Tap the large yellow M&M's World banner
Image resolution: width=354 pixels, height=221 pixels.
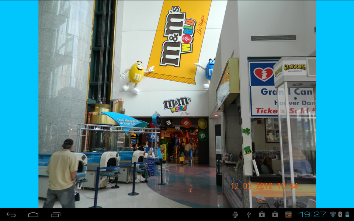[x=179, y=42]
